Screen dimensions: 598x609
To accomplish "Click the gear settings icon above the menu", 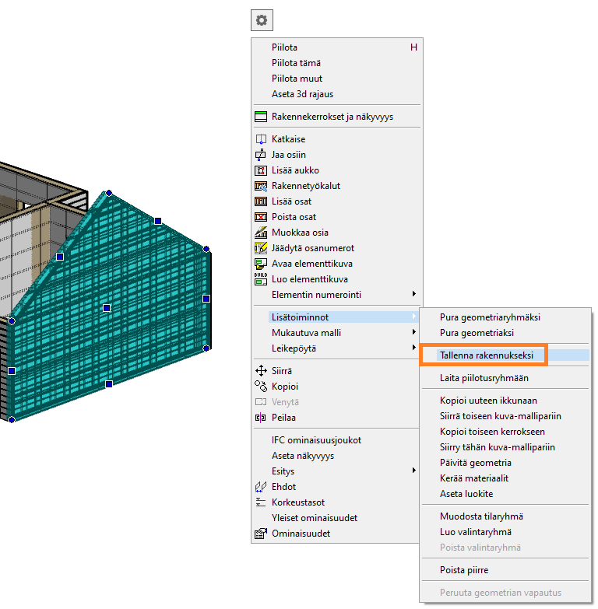I will click(x=262, y=20).
